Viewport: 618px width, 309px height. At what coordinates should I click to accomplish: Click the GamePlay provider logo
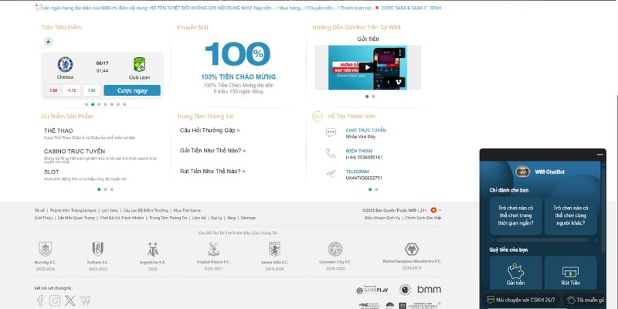(372, 290)
